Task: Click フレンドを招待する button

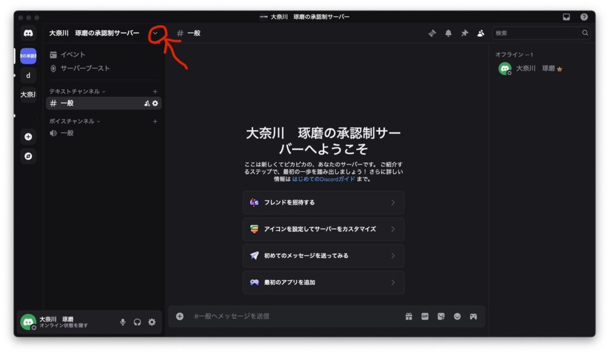Action: 323,203
